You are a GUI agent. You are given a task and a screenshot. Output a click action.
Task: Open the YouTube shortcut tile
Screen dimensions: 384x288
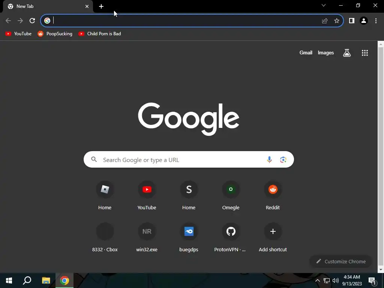click(147, 195)
